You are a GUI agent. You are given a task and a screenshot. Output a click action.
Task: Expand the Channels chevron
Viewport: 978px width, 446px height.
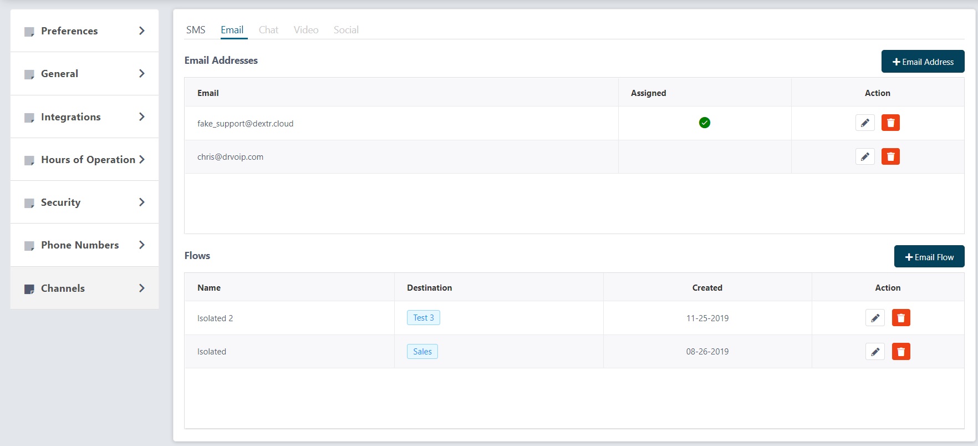click(x=142, y=288)
